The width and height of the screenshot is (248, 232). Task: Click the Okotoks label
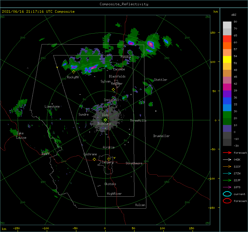click(110, 184)
